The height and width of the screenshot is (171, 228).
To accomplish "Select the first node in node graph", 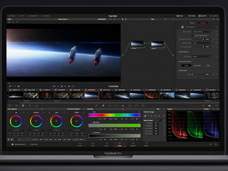I will point(137,45).
